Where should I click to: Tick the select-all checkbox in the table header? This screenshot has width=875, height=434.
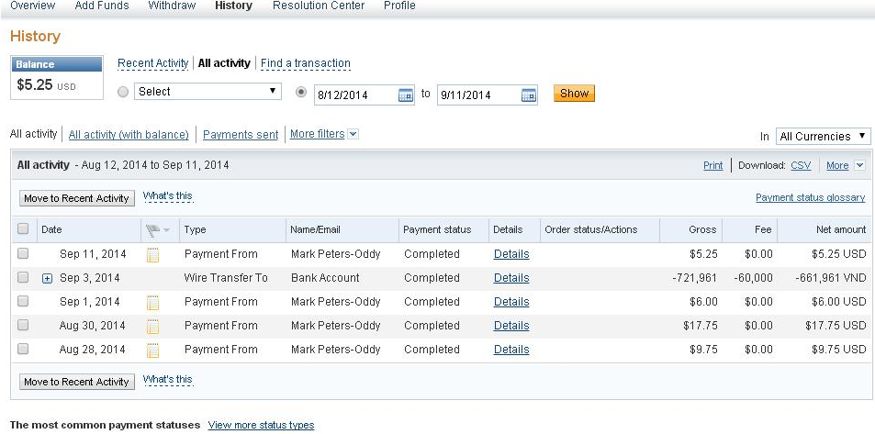pyautogui.click(x=23, y=229)
